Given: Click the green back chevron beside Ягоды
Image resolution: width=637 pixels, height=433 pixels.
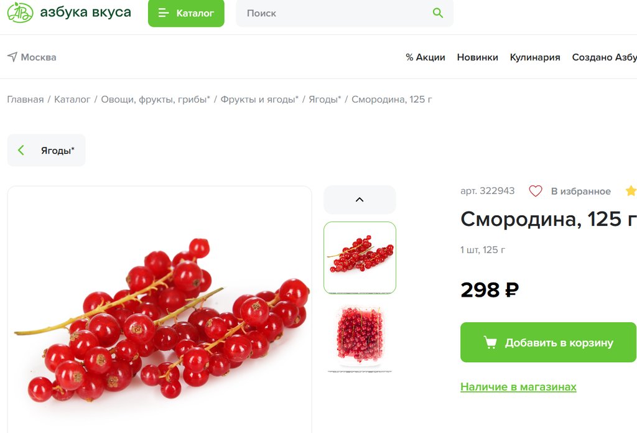Looking at the screenshot, I should tap(21, 151).
